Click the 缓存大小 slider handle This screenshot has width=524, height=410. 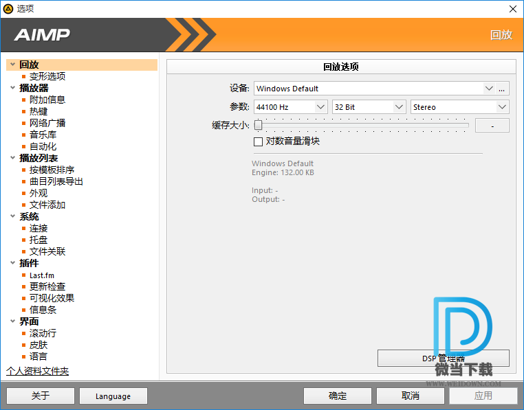coord(258,125)
